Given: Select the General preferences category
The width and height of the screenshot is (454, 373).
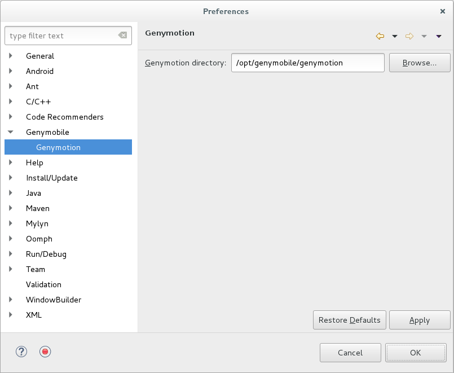Looking at the screenshot, I should (40, 56).
